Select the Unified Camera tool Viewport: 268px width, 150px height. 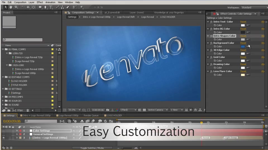tap(28, 7)
